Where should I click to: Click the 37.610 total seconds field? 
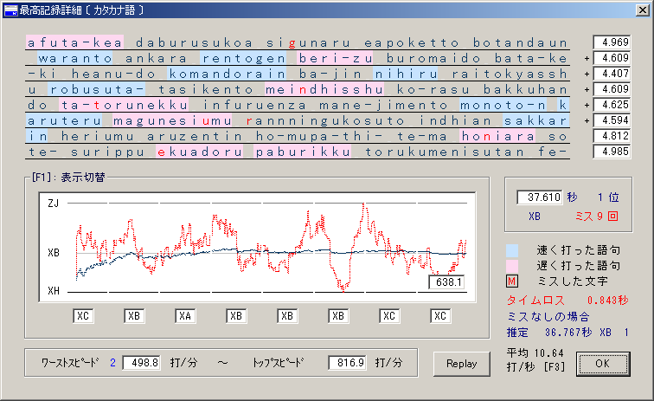(x=540, y=197)
